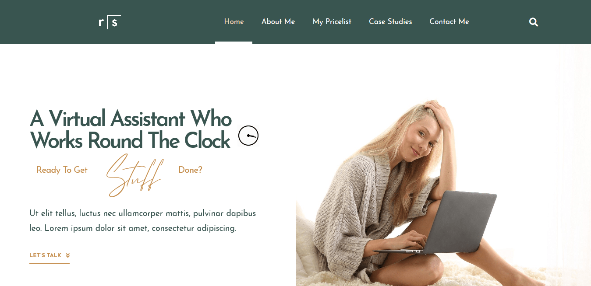Open the About Me page
Viewport: 591px width, 286px height.
[x=278, y=21]
